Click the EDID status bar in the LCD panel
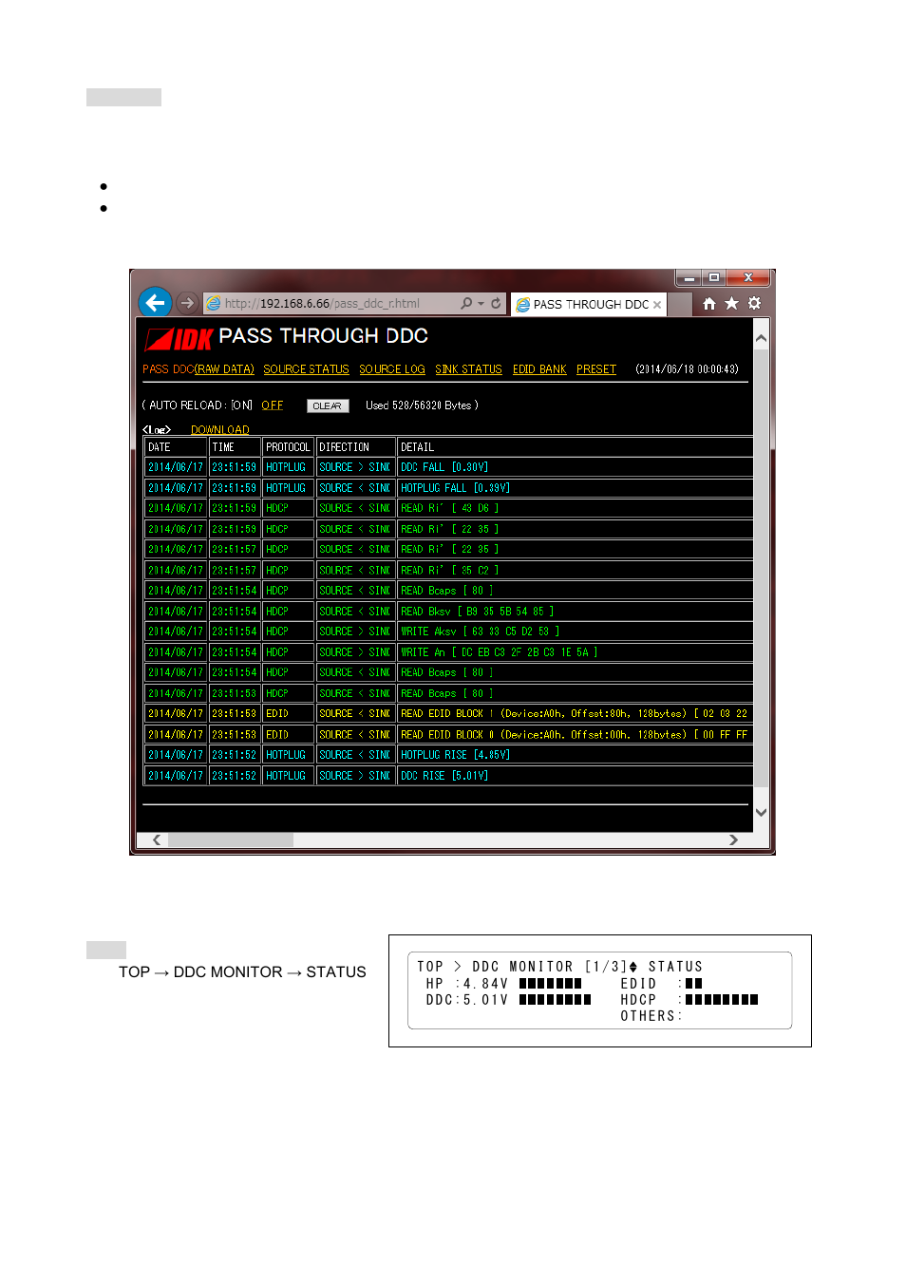Screen dimensions: 906x1282 coord(693,984)
